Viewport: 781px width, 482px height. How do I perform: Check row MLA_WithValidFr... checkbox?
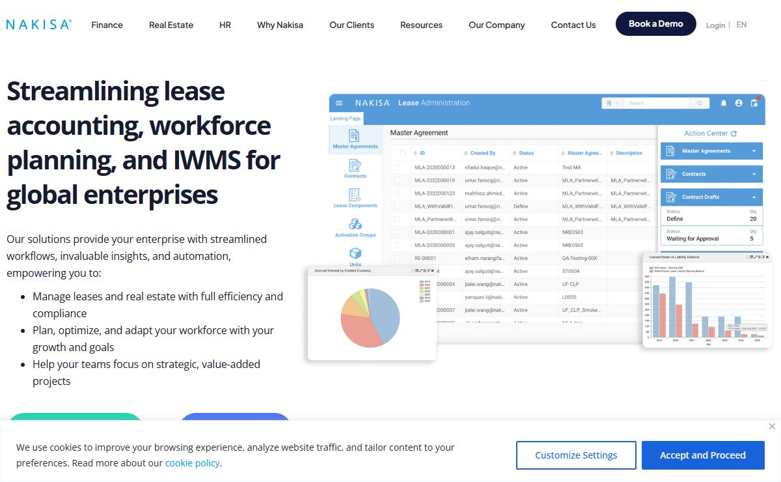tap(398, 206)
